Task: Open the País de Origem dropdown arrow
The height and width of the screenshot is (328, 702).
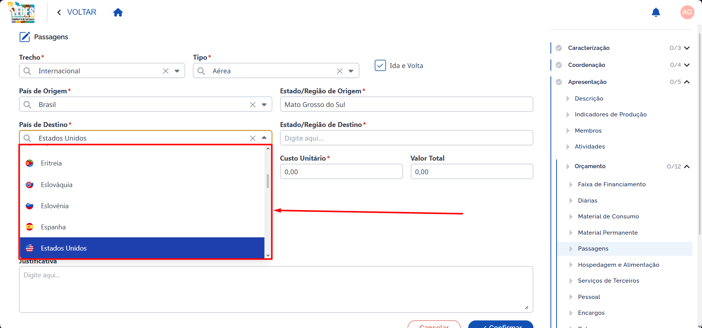Action: tap(264, 105)
